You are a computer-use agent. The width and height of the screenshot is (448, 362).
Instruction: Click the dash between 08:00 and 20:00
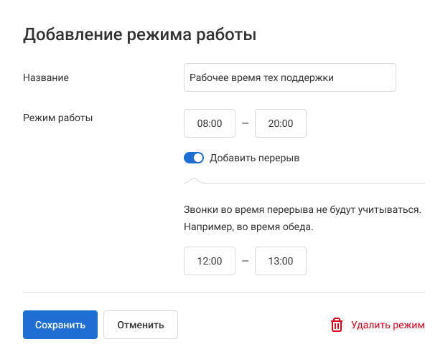pos(245,123)
